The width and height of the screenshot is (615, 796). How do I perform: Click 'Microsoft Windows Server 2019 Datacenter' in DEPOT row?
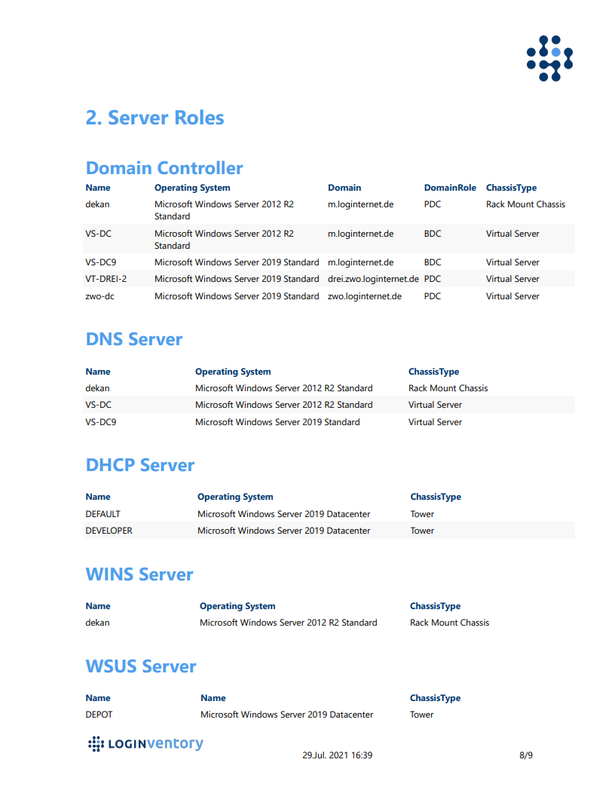point(286,715)
